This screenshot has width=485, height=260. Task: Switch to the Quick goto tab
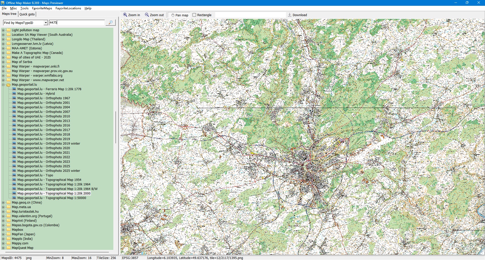pyautogui.click(x=27, y=14)
